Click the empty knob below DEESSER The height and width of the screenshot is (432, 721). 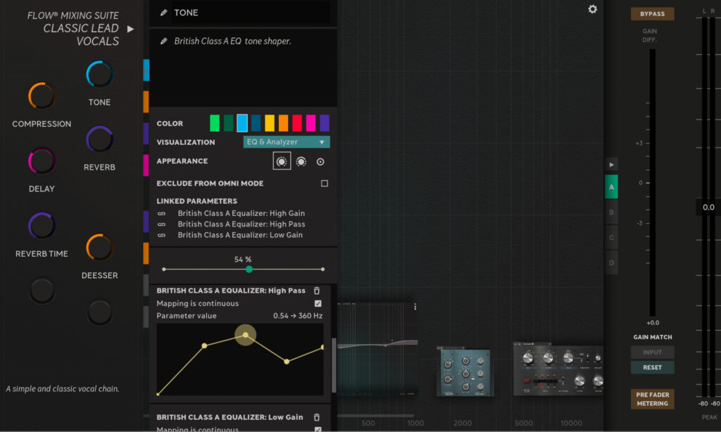[99, 312]
